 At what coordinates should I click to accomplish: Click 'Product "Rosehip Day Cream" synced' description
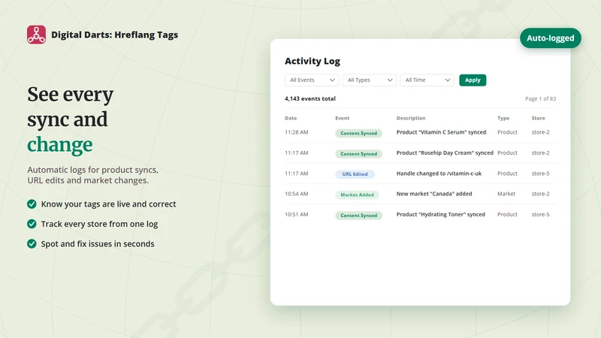(445, 153)
